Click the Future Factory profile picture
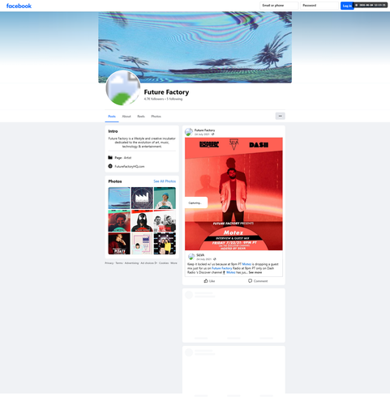390x405 pixels. [123, 88]
